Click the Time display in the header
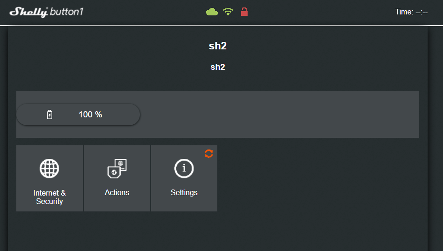The width and height of the screenshot is (443, 251). point(411,12)
